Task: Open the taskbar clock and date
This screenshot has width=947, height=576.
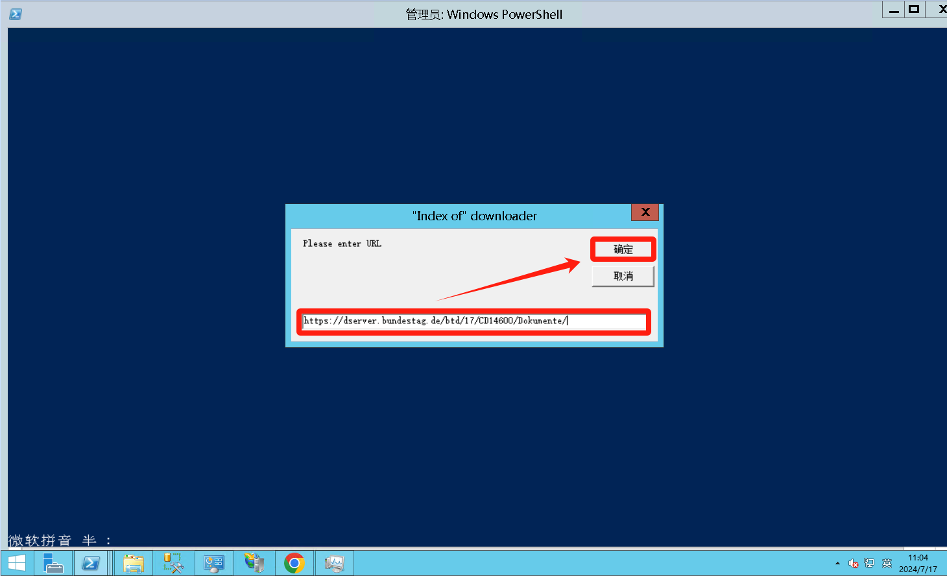Action: (x=918, y=563)
